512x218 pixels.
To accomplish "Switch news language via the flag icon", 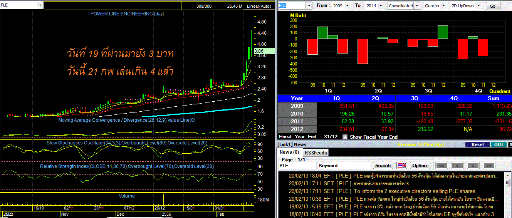I will (402, 165).
